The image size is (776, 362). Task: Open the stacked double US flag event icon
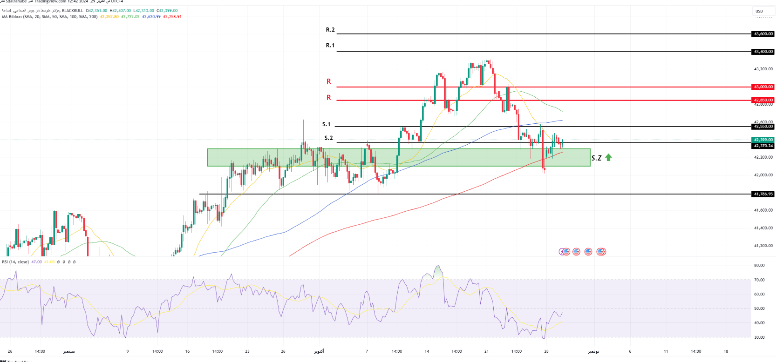click(601, 252)
